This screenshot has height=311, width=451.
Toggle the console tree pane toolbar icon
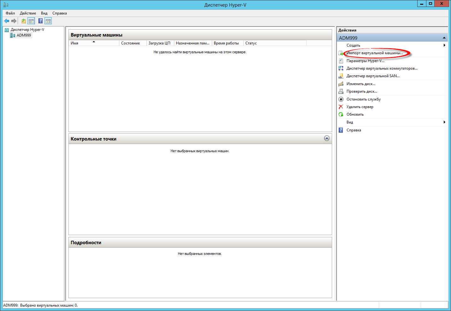(x=31, y=21)
